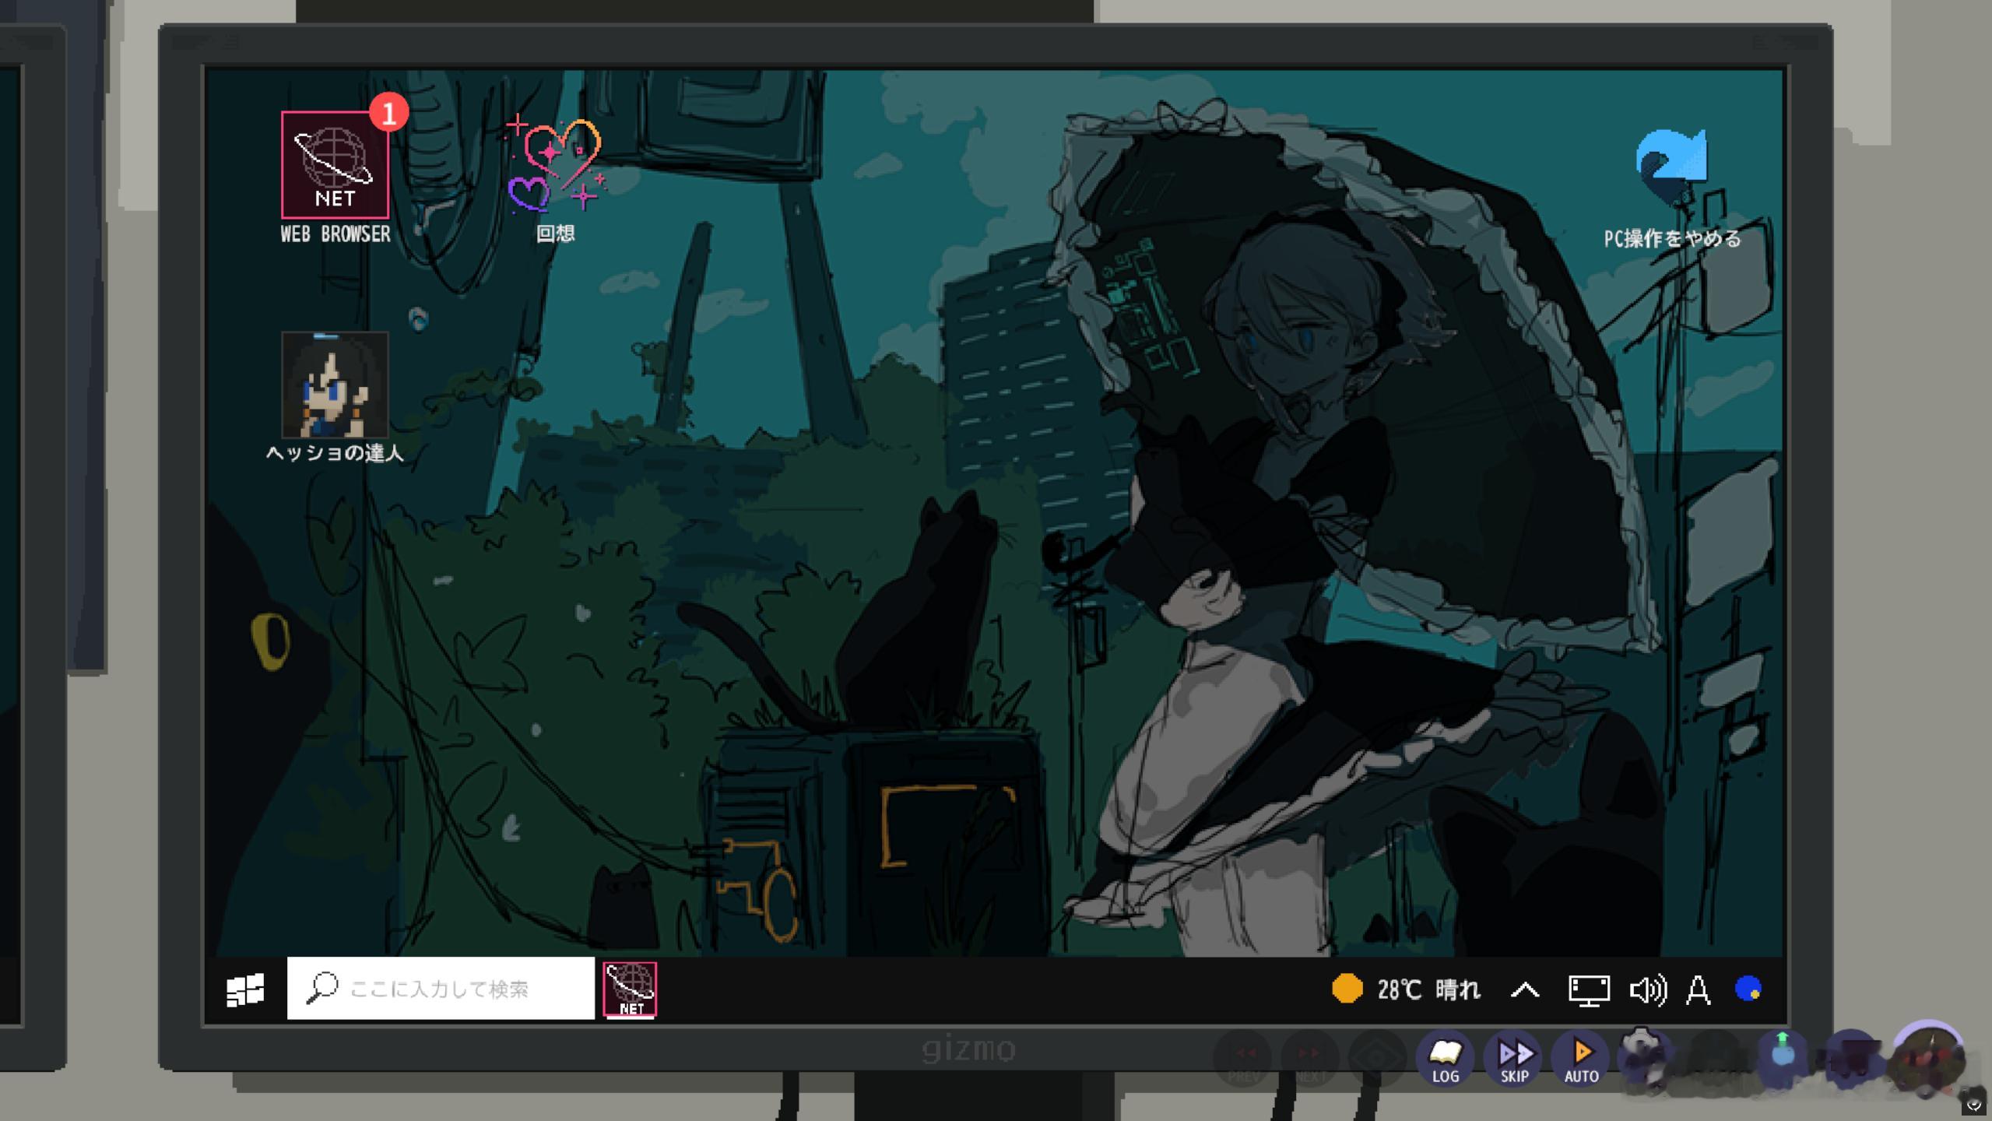Image resolution: width=1992 pixels, height=1121 pixels.
Task: Click the red notification badge on WEB BROWSER
Action: [388, 114]
